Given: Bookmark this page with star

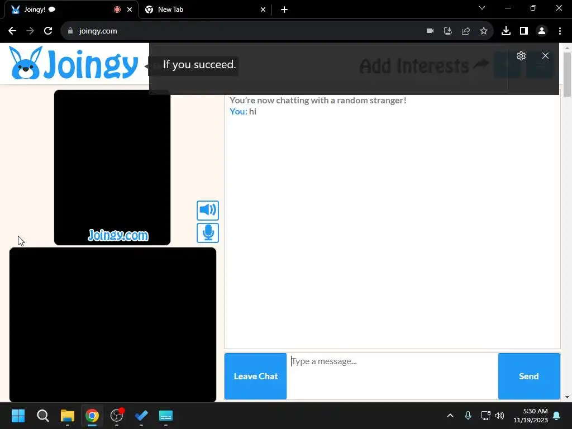Looking at the screenshot, I should pyautogui.click(x=484, y=31).
